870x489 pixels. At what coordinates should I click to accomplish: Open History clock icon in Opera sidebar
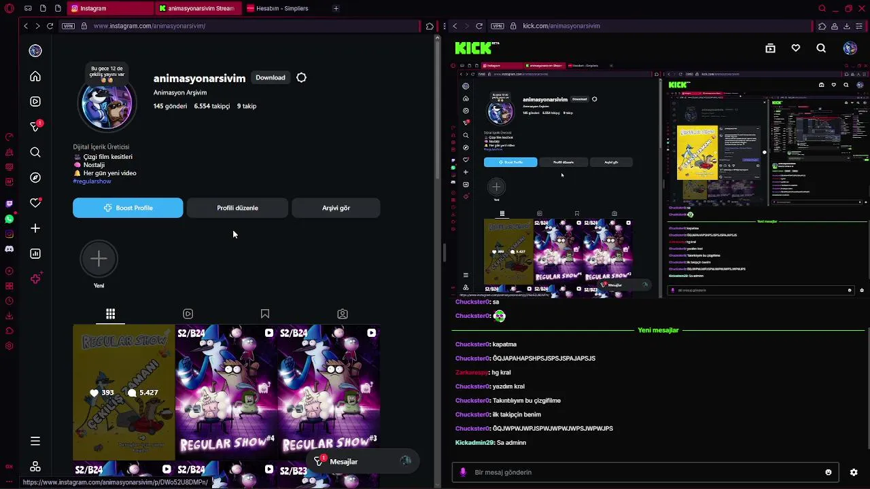click(10, 301)
